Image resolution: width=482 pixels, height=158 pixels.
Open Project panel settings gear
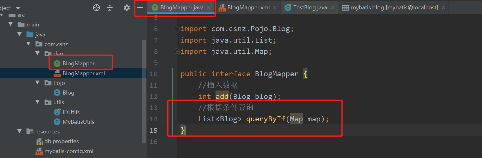(127, 8)
